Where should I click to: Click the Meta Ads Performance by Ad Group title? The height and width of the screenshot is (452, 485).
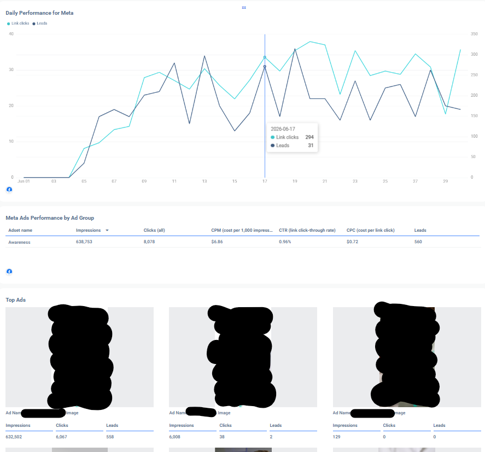pos(50,218)
